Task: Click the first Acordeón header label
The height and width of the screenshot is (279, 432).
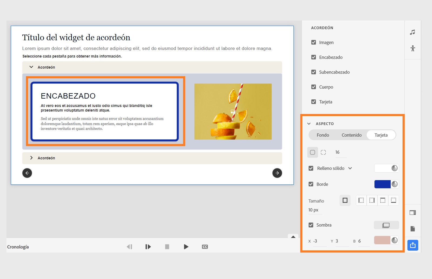Action: [x=46, y=67]
